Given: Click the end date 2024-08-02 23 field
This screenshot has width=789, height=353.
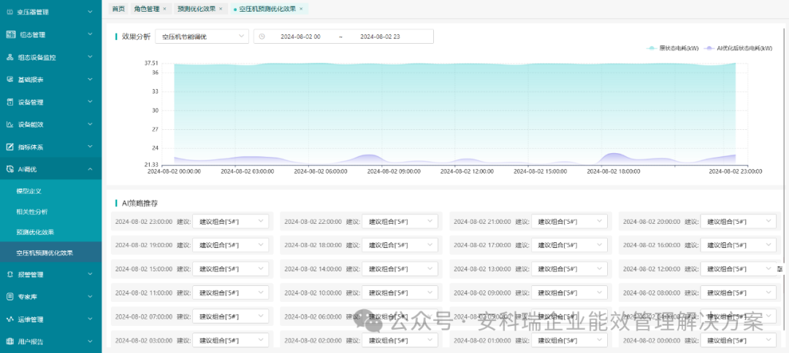Looking at the screenshot, I should 380,36.
